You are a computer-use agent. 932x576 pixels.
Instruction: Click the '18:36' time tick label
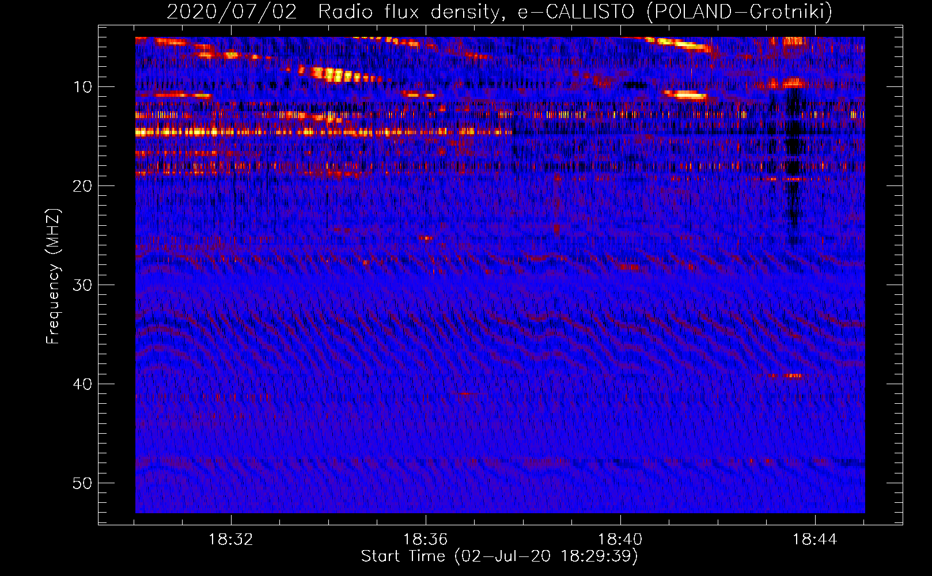tap(425, 540)
